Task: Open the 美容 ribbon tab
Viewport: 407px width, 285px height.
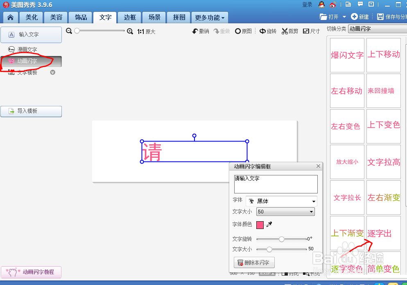Action: (56, 18)
